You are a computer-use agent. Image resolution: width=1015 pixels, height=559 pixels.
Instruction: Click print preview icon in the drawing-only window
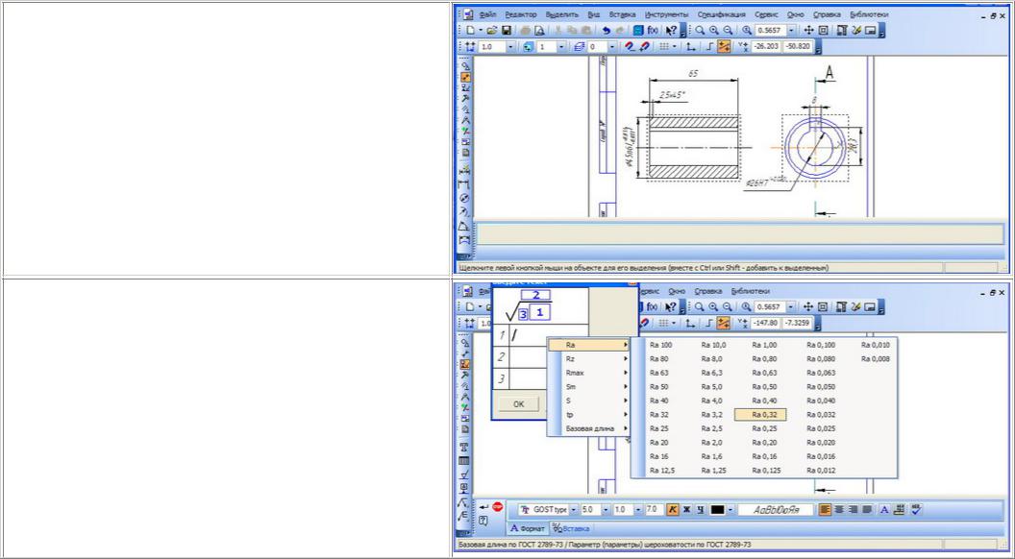pyautogui.click(x=539, y=31)
